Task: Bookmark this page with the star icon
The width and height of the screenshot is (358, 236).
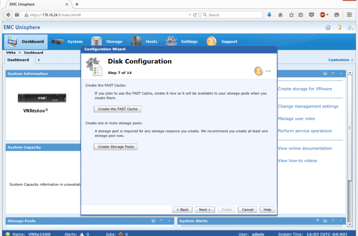Action: coord(291,15)
